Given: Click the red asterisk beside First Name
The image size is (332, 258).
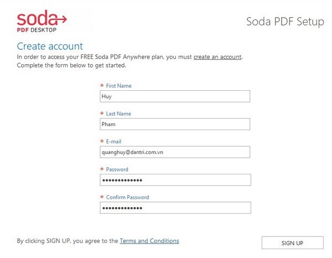Looking at the screenshot, I should pos(102,86).
